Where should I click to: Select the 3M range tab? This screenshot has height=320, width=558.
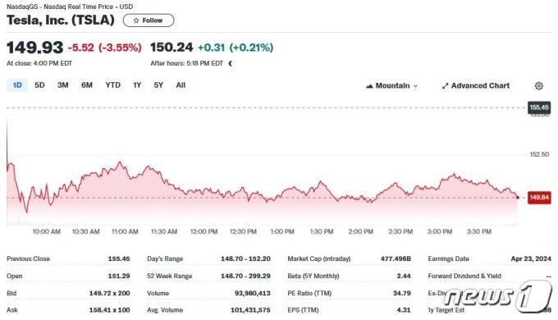(x=63, y=85)
